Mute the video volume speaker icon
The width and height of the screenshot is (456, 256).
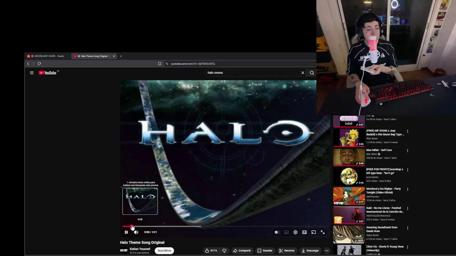[x=136, y=232]
